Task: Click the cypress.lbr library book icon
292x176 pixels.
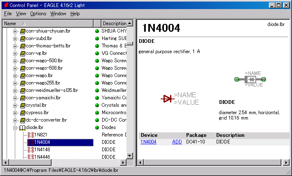Action: pos(23,113)
